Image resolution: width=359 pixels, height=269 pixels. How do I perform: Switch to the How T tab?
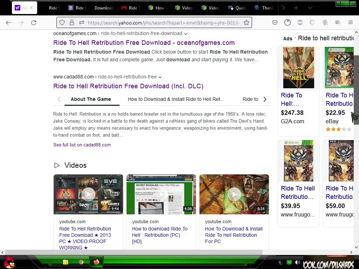pos(157,8)
